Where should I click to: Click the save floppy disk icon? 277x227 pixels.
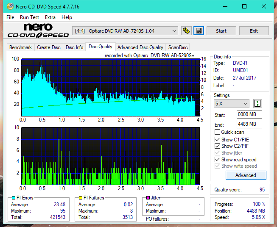click(199, 31)
